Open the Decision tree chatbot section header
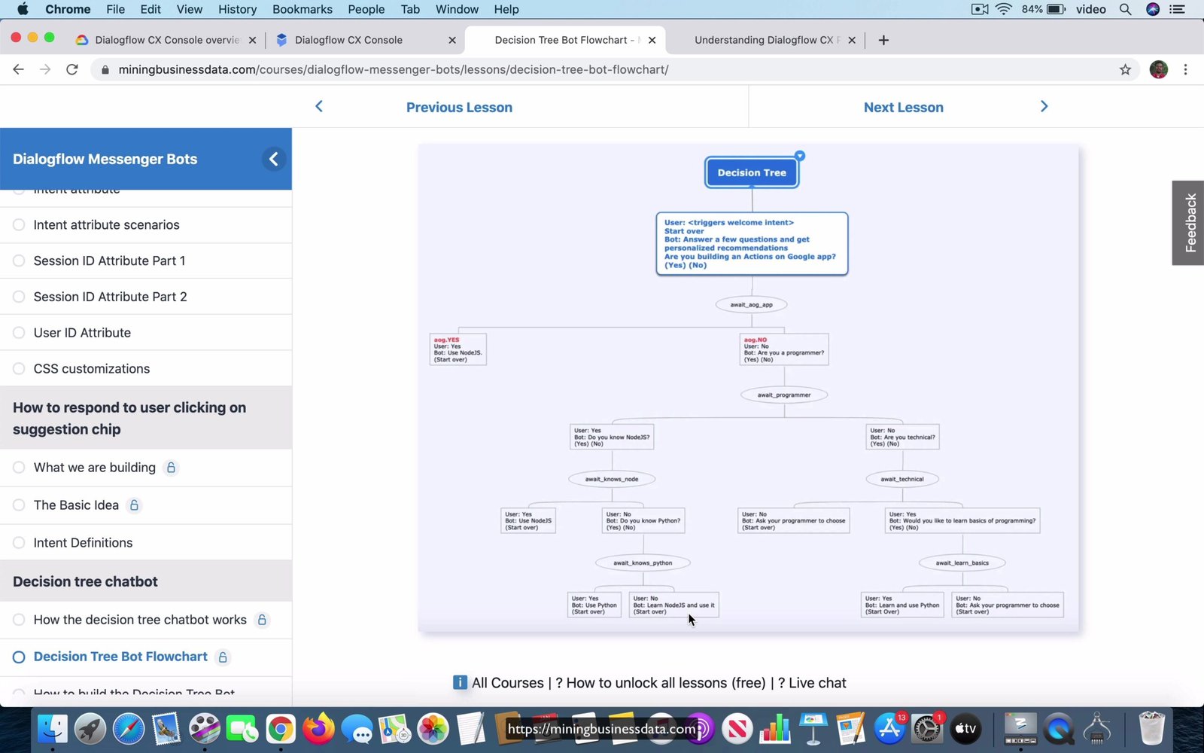This screenshot has width=1204, height=753. pos(146,581)
